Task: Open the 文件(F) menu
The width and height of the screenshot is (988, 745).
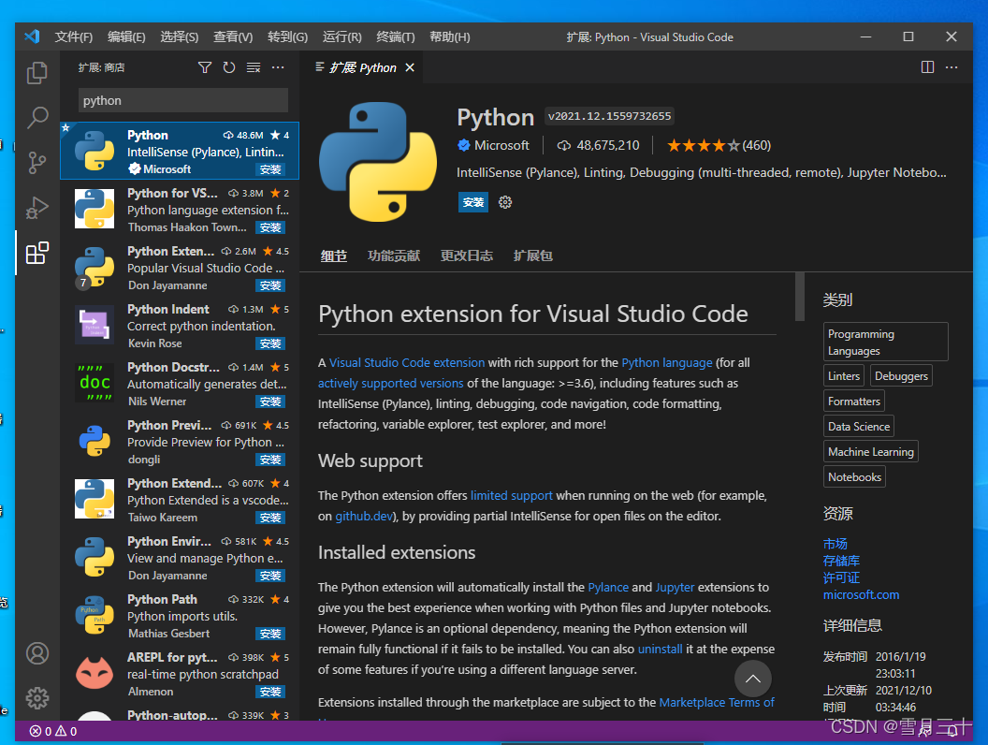Action: [x=74, y=37]
